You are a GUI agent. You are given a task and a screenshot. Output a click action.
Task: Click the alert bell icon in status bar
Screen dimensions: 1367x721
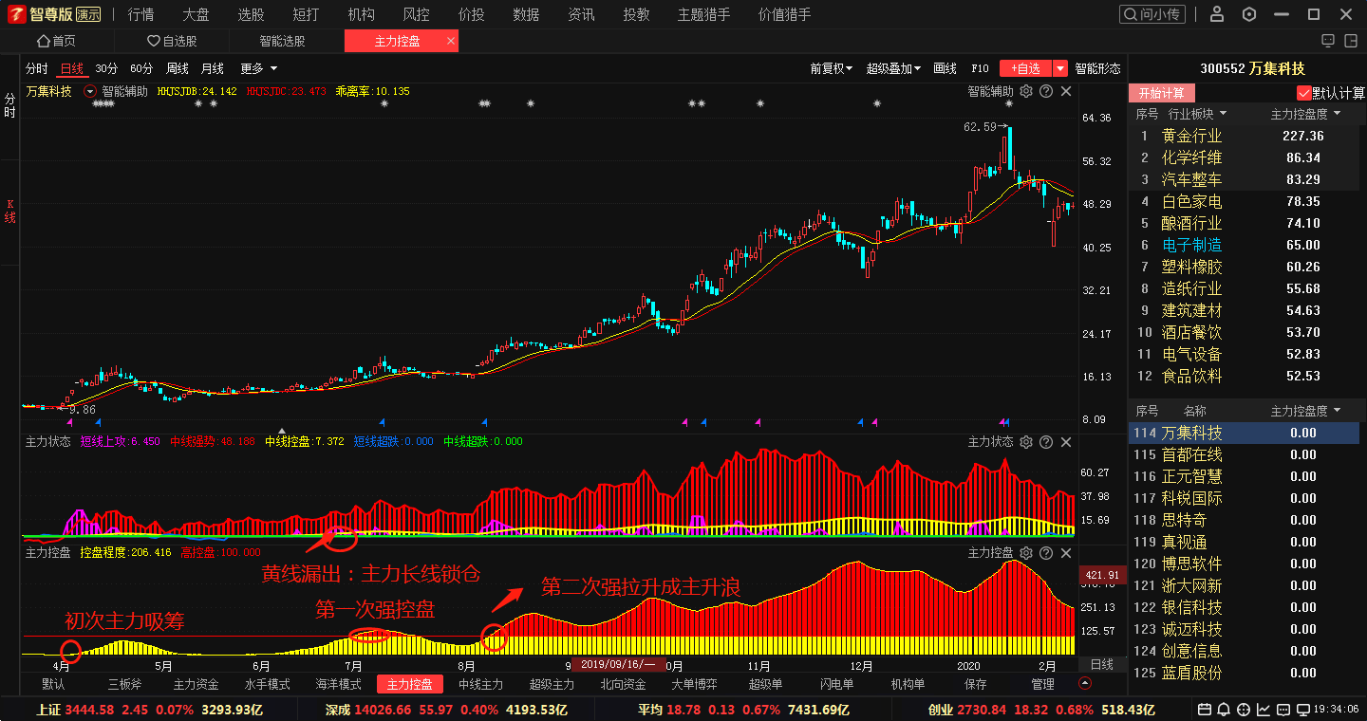[x=1225, y=710]
